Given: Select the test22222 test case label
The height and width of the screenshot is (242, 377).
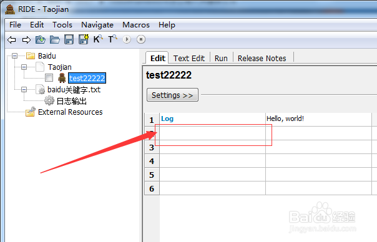Looking at the screenshot, I should pos(87,78).
